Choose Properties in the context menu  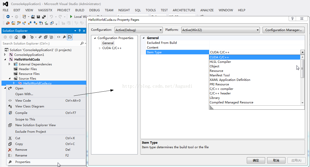tap(46, 162)
